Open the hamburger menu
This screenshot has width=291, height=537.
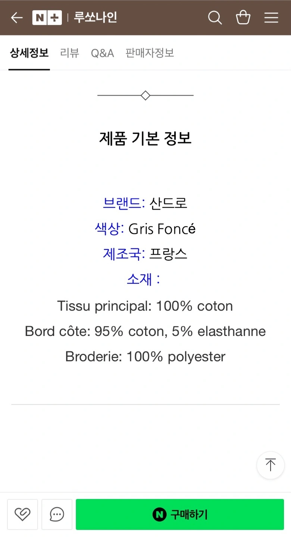(271, 18)
